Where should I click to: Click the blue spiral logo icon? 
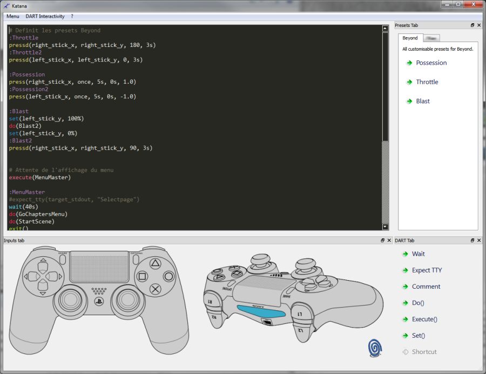(375, 348)
